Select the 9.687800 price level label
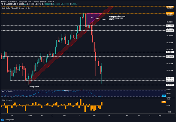176x122 pixels. [x=170, y=30]
